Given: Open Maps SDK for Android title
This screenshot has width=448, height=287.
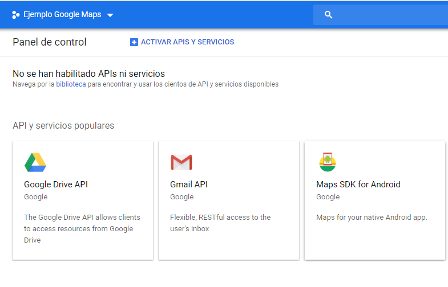Looking at the screenshot, I should pos(358,184).
